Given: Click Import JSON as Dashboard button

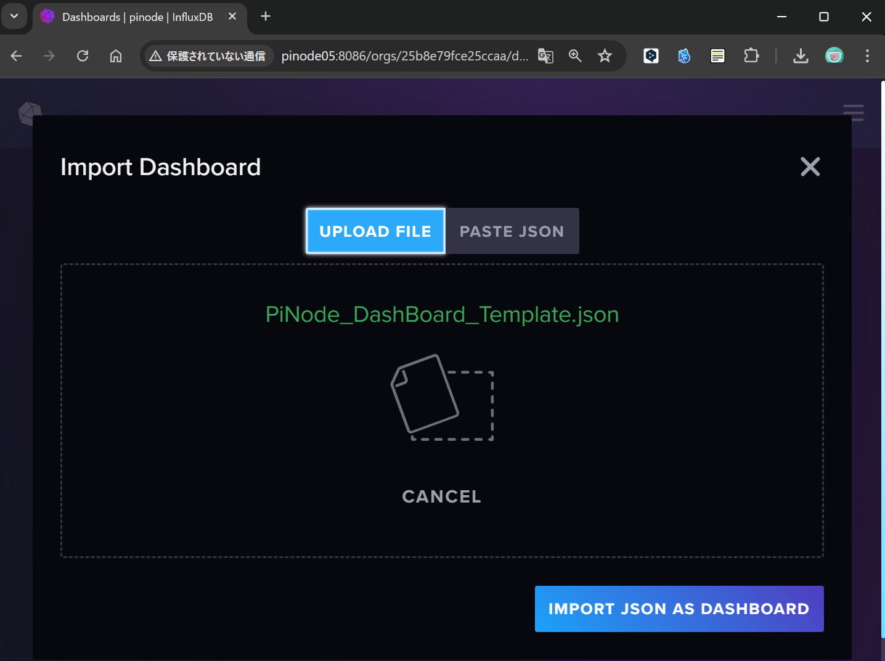Looking at the screenshot, I should coord(679,609).
